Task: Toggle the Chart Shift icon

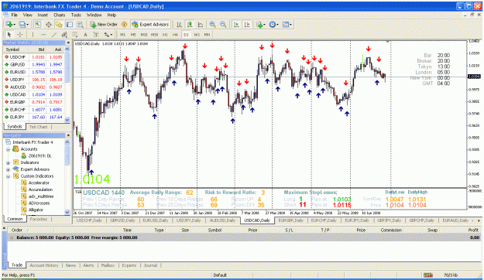Action: [247, 24]
